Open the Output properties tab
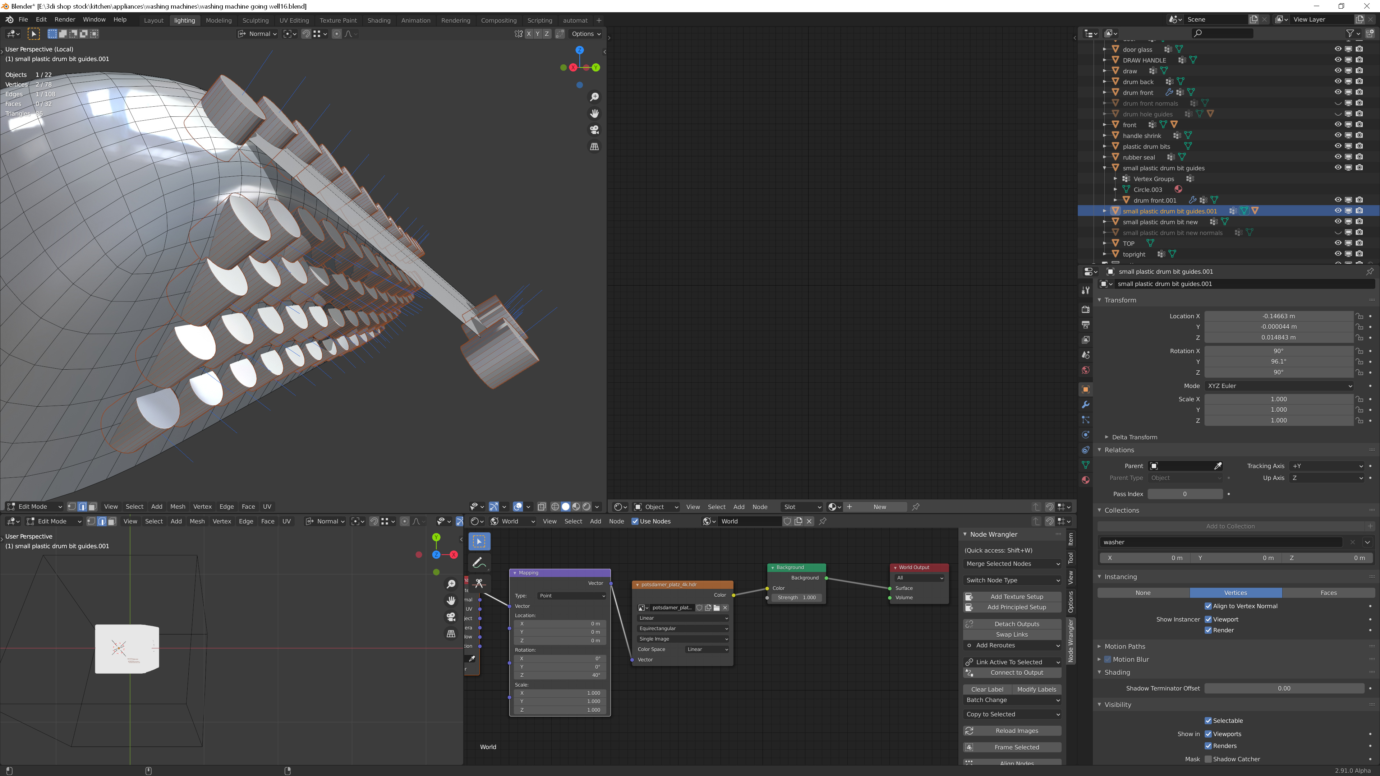The width and height of the screenshot is (1380, 776). (x=1085, y=324)
